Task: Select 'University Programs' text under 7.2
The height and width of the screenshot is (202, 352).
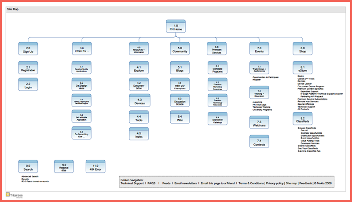Action: (x=262, y=110)
